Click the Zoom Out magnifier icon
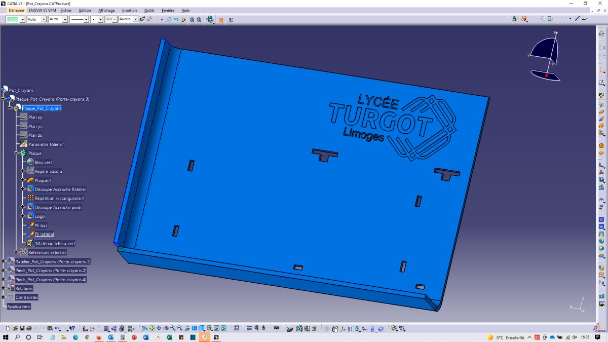 [180, 328]
